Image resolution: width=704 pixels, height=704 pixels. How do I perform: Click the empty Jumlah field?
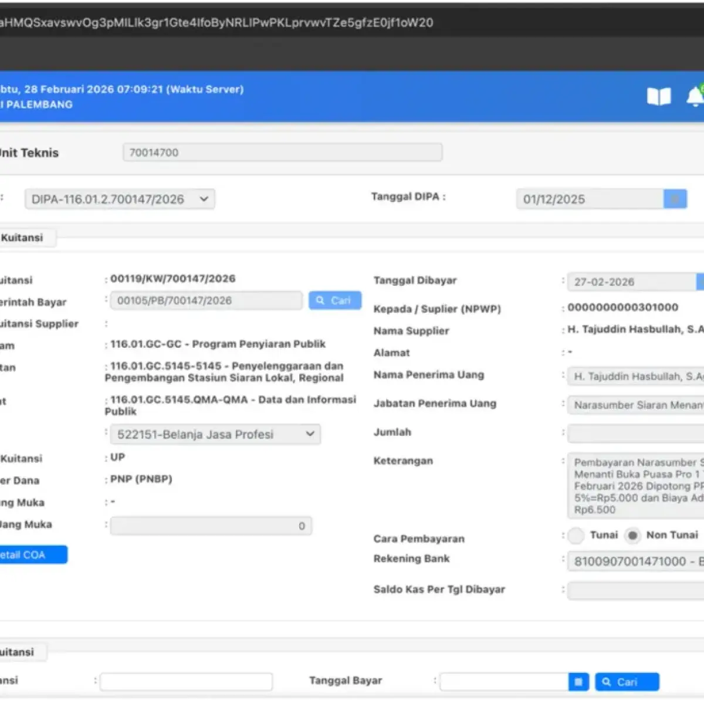coord(636,434)
